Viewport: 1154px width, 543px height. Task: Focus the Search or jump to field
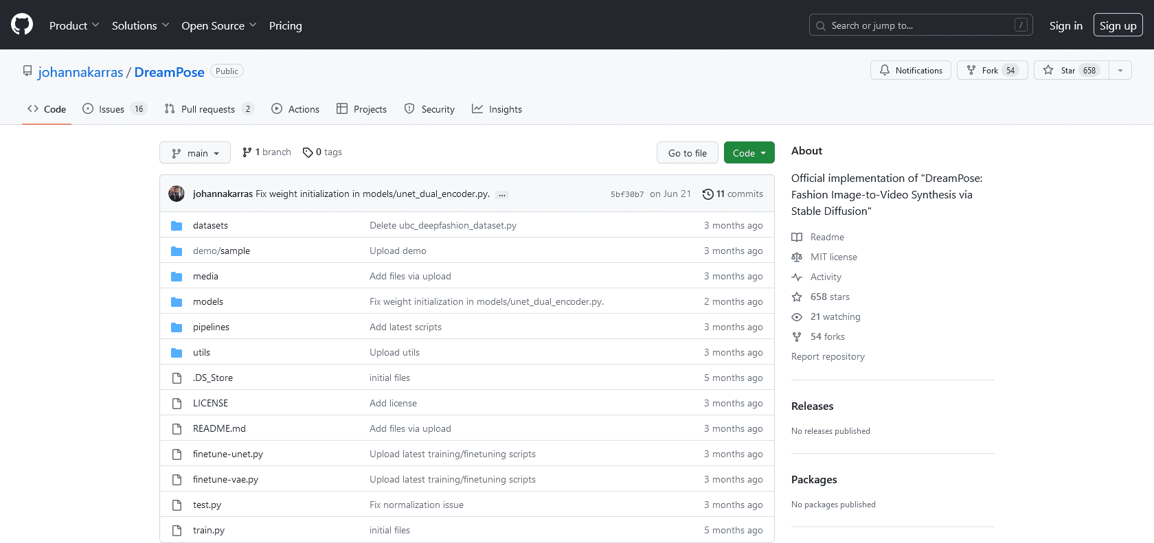(920, 25)
